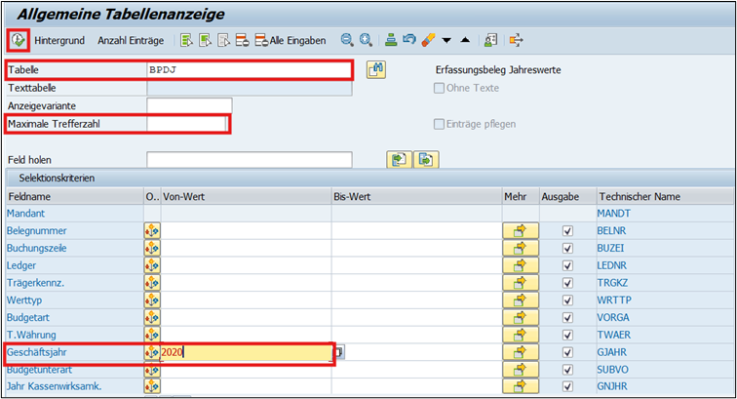Toggle the Ausgabe checkbox for Werttyp row
737x399 pixels.
[x=567, y=300]
